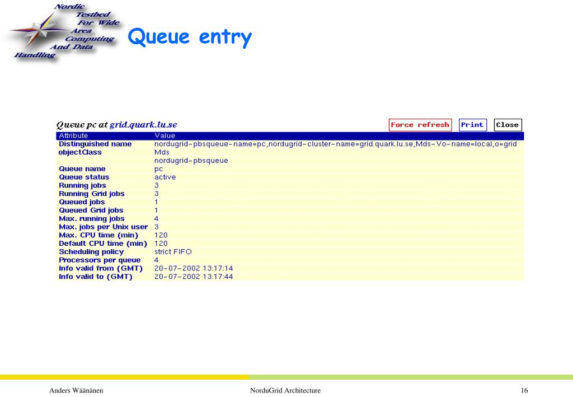Click the Print button

point(472,125)
